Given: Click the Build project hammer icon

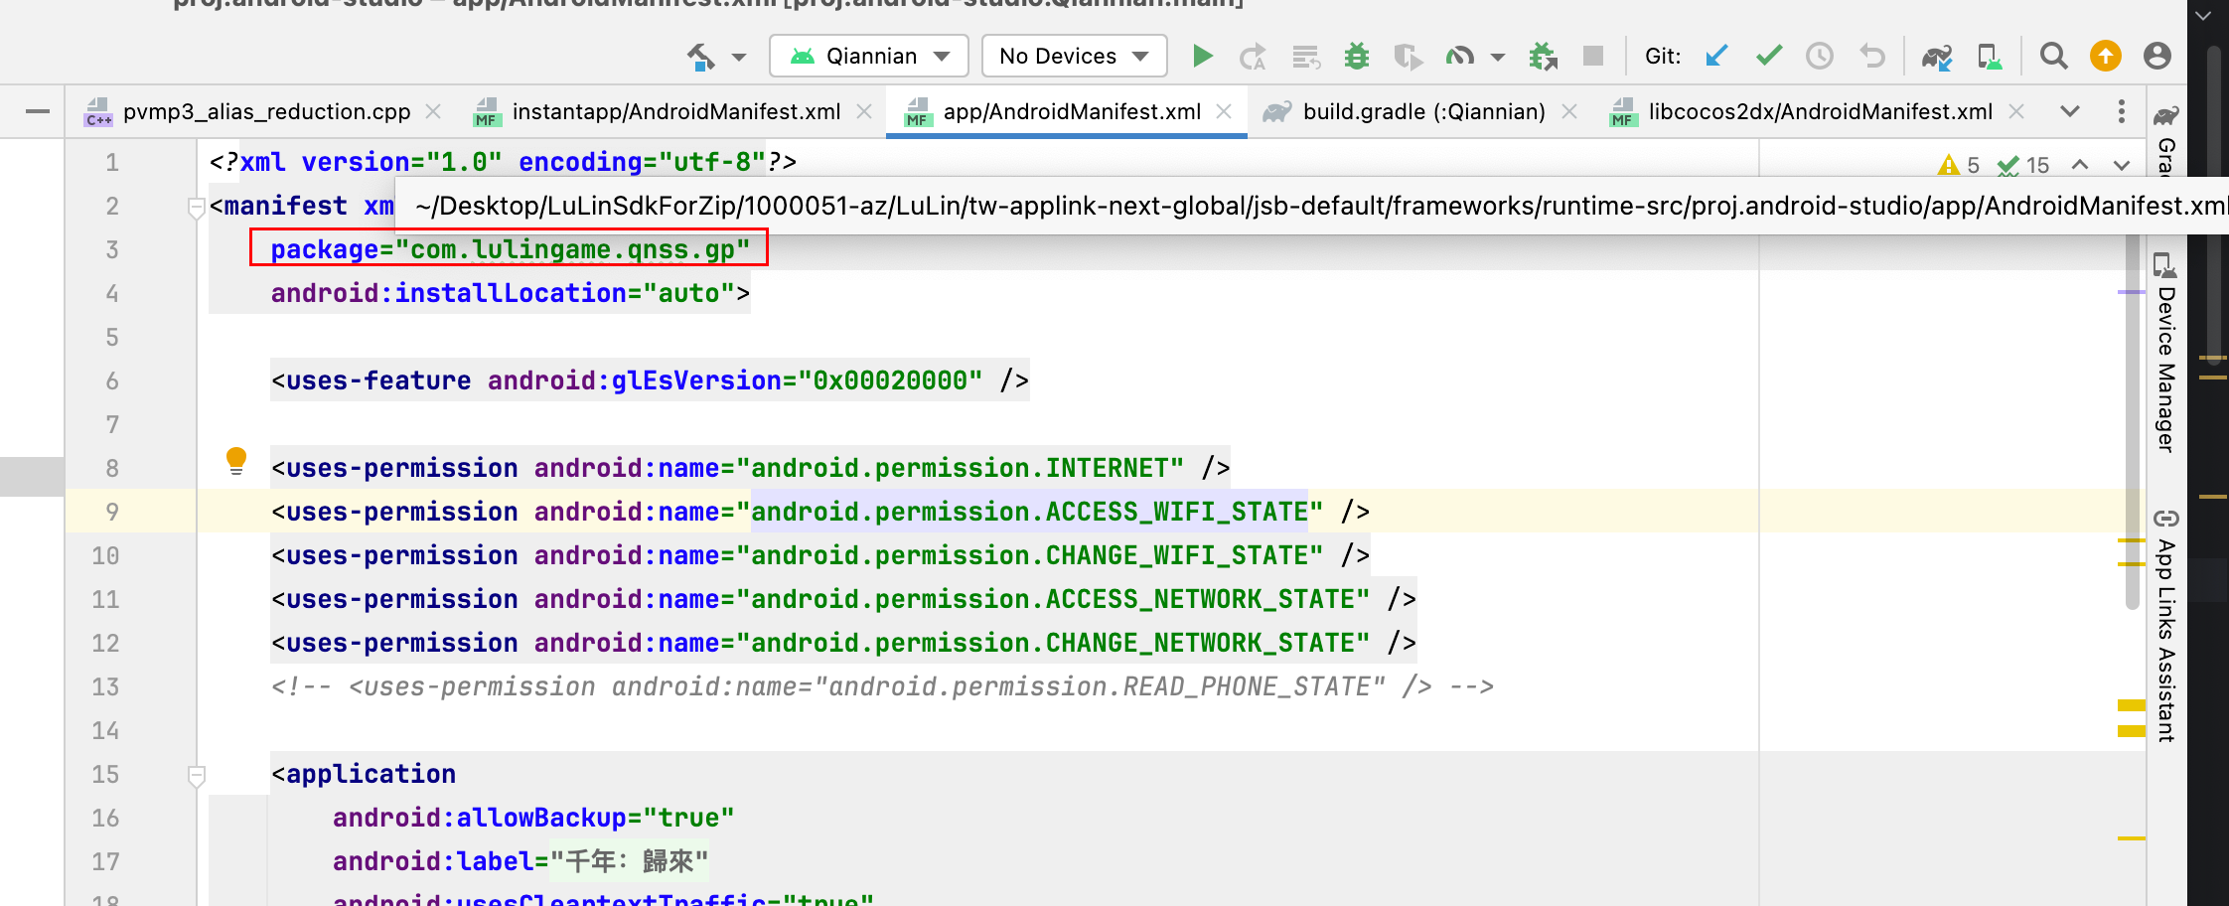Looking at the screenshot, I should [701, 57].
